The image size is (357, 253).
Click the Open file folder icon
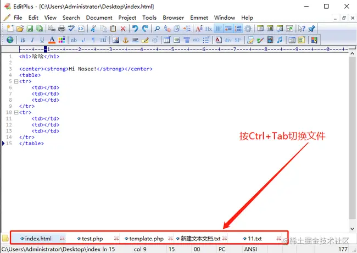20,29
